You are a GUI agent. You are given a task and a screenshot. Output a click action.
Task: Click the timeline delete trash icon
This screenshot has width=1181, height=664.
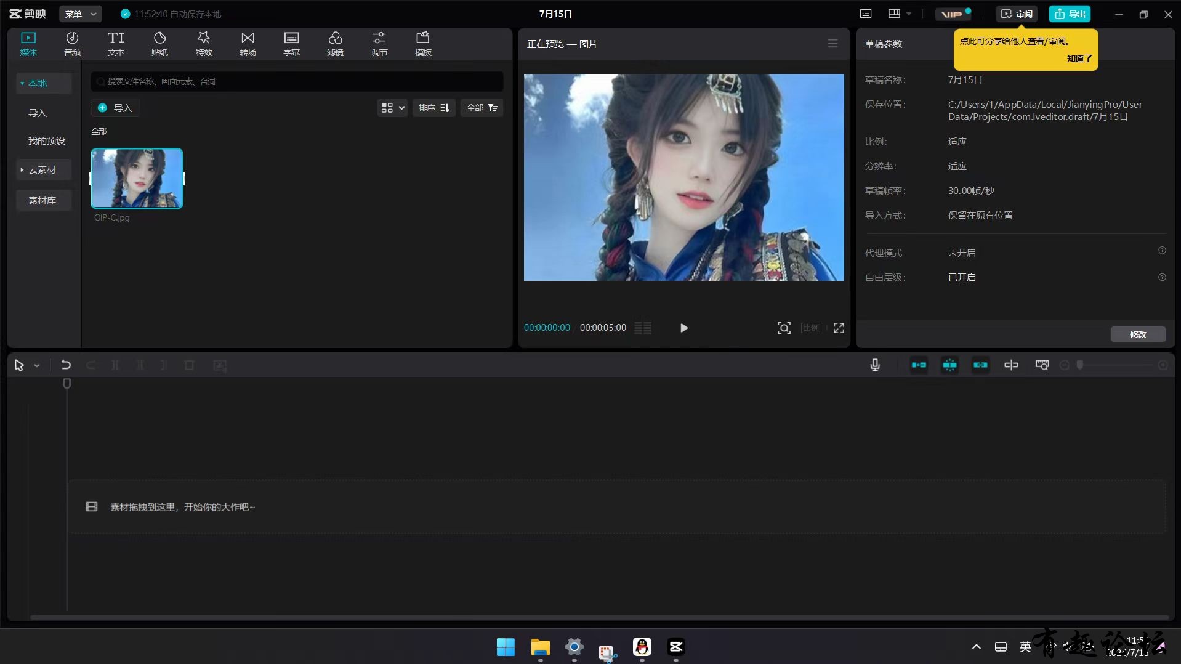[189, 365]
